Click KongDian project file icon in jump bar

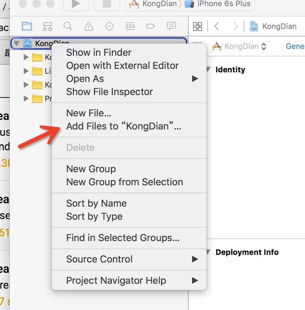point(254,26)
